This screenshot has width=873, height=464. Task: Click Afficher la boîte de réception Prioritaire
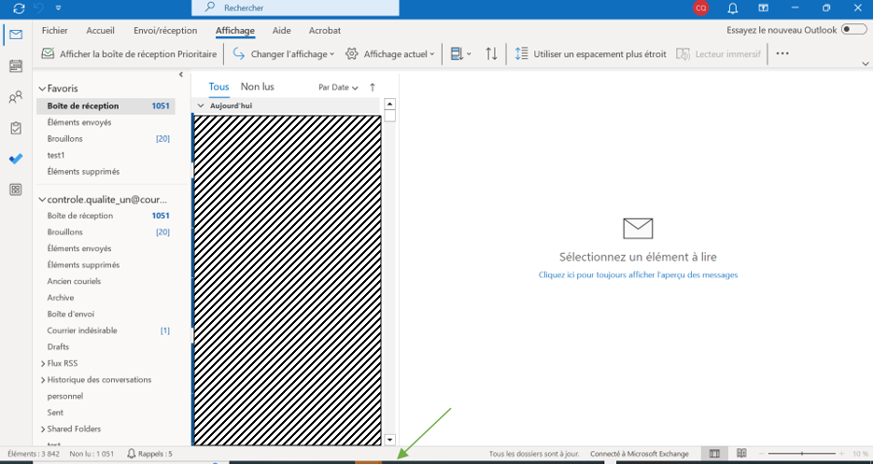(x=129, y=54)
